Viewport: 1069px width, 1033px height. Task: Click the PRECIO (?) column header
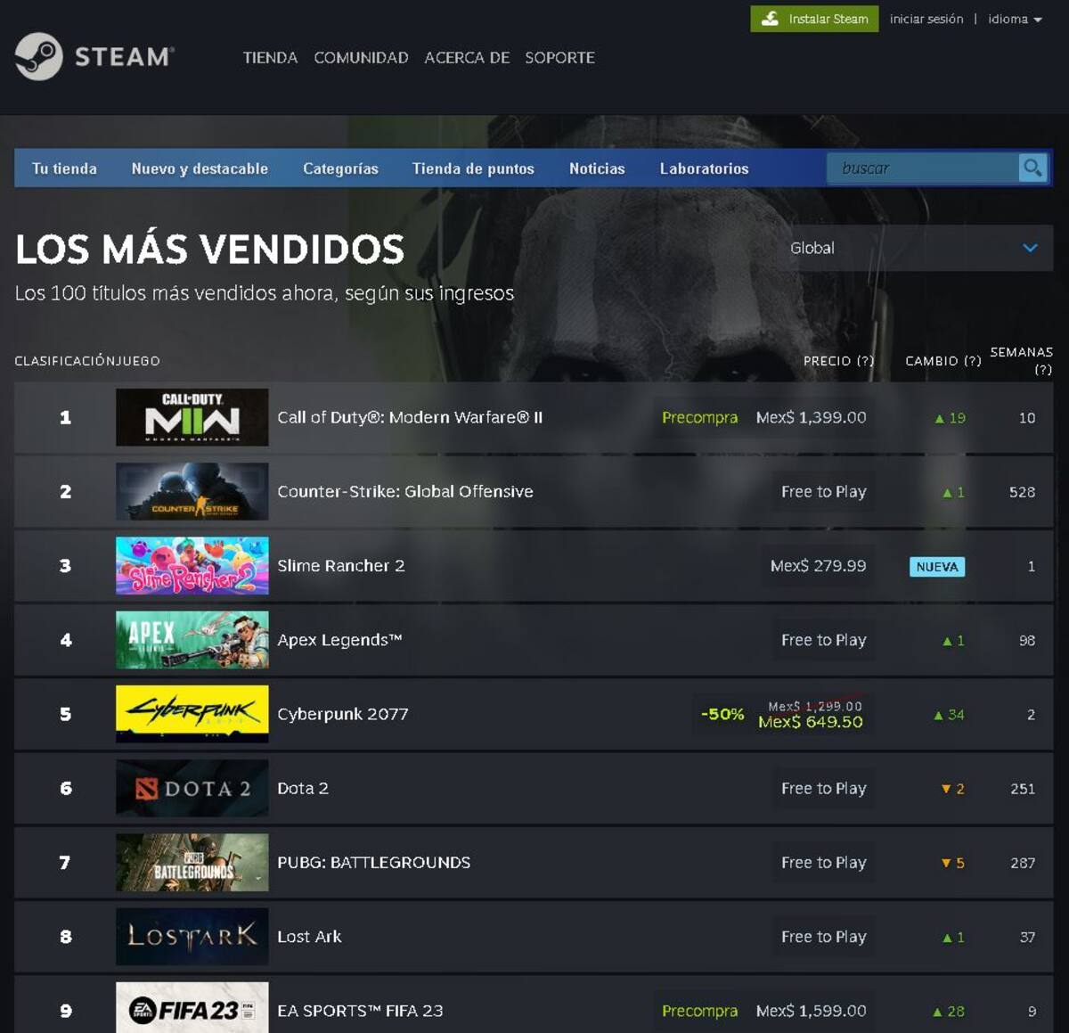tap(838, 361)
